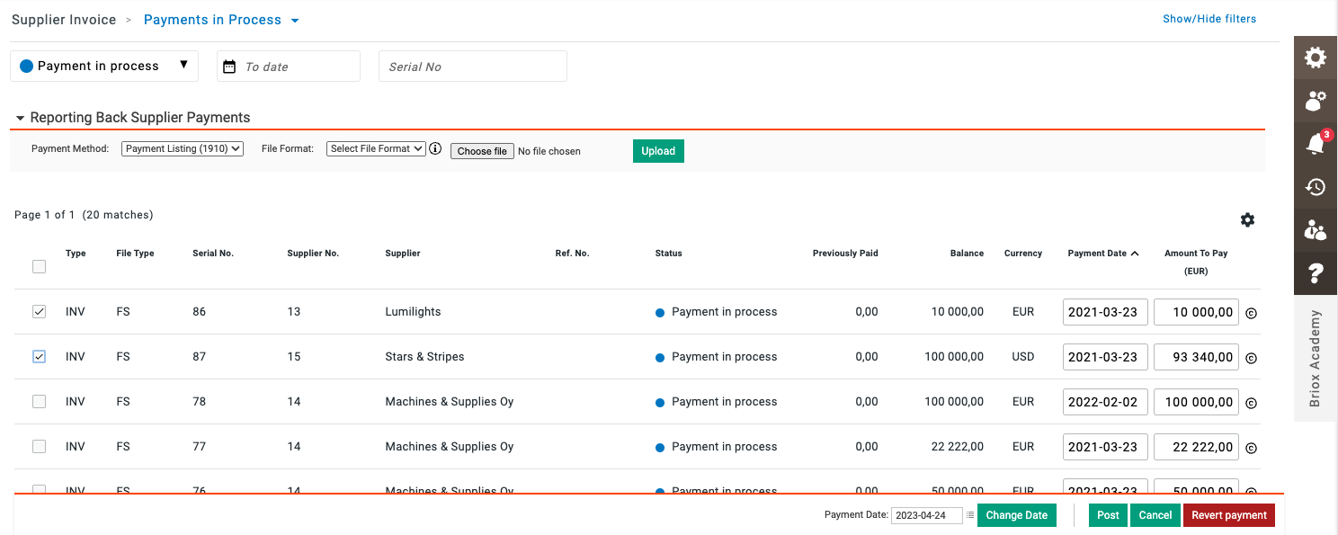1338x535 pixels.
Task: Tick the select-all checkbox in header
Action: (39, 266)
